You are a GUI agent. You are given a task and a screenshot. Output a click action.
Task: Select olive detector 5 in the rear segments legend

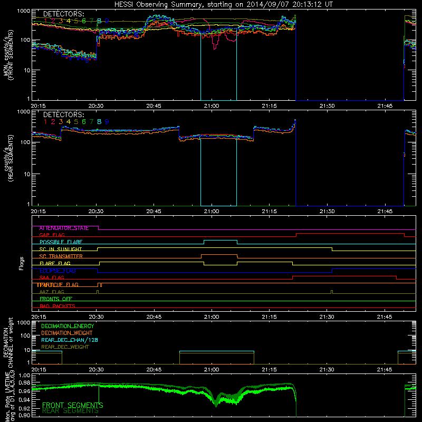coord(76,122)
